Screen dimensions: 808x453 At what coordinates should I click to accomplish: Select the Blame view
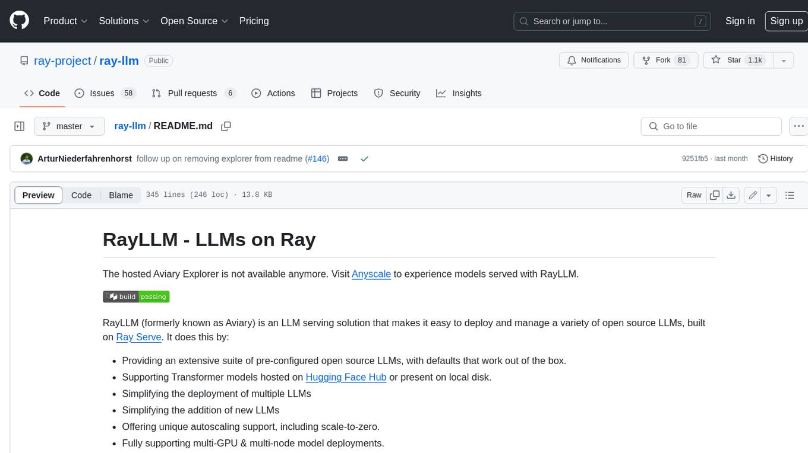click(121, 195)
